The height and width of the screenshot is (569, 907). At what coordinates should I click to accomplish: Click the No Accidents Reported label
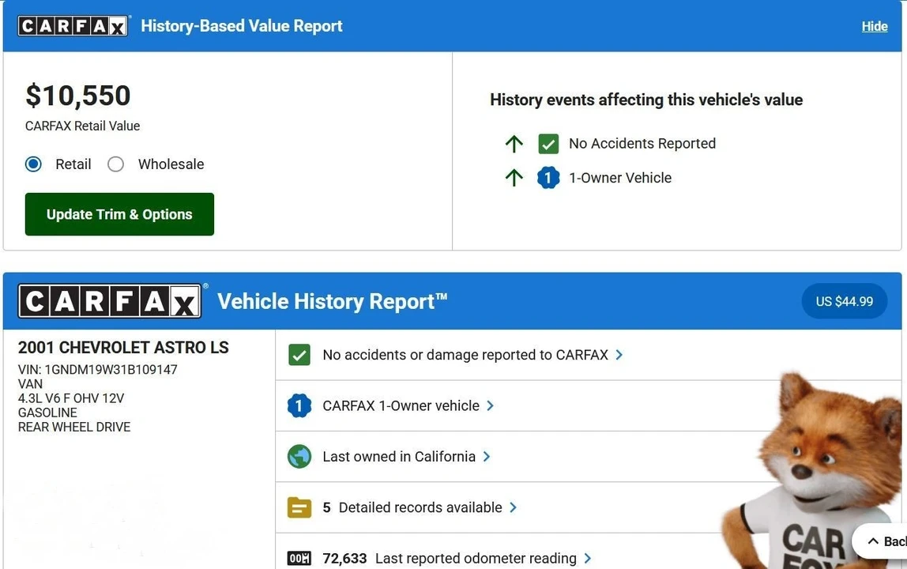pos(642,144)
